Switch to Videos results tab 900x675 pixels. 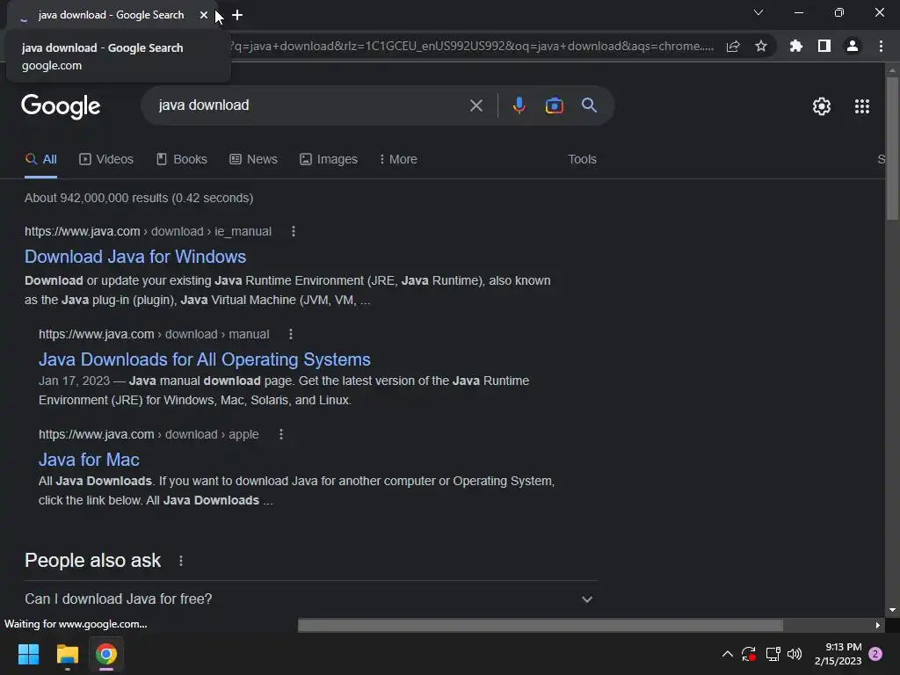(x=106, y=160)
